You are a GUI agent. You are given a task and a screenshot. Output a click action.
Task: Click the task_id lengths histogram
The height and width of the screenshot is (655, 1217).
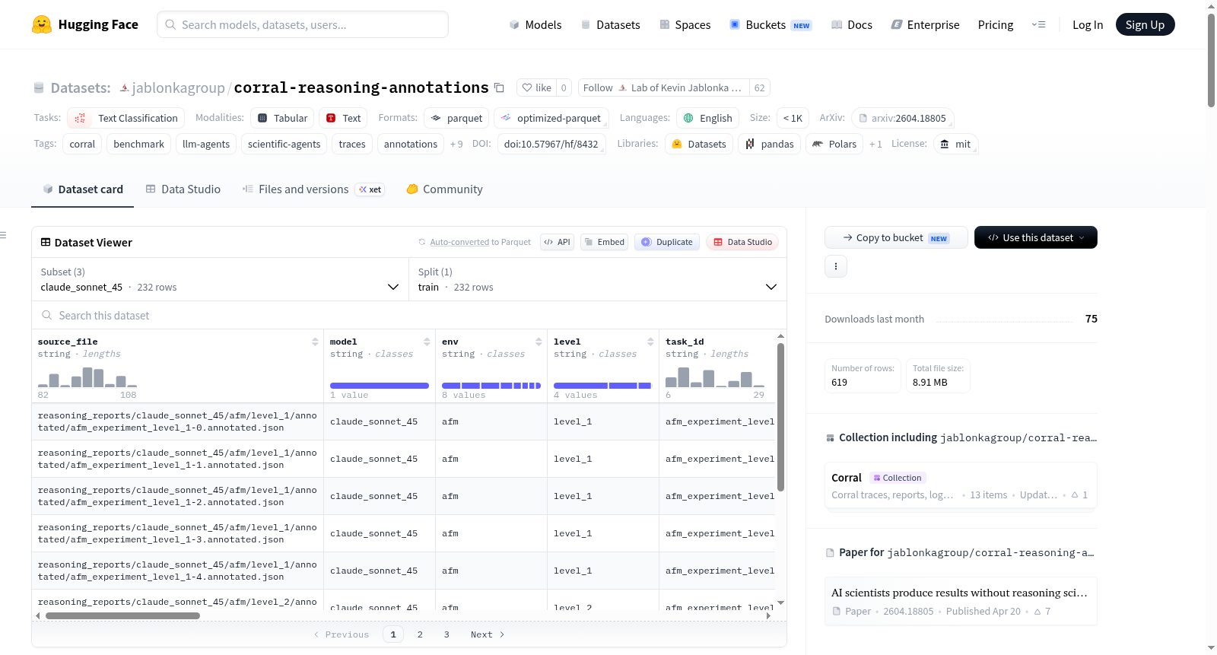point(715,377)
